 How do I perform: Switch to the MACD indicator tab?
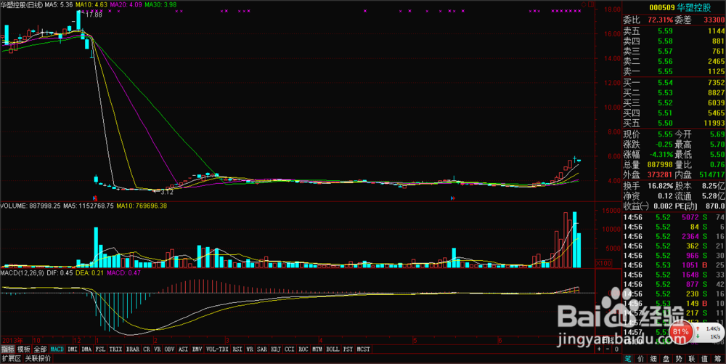pos(57,349)
